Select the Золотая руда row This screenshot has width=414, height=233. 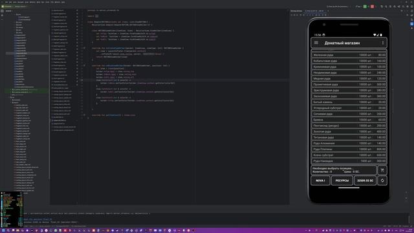point(349,131)
